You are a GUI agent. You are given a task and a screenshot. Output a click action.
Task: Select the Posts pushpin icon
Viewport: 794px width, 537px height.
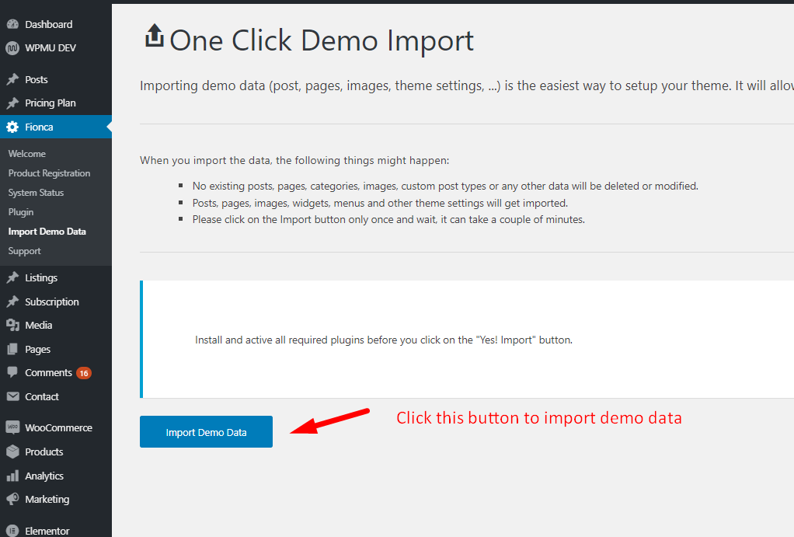click(14, 78)
